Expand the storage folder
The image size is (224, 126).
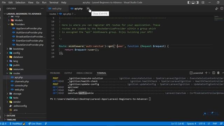[17, 94]
